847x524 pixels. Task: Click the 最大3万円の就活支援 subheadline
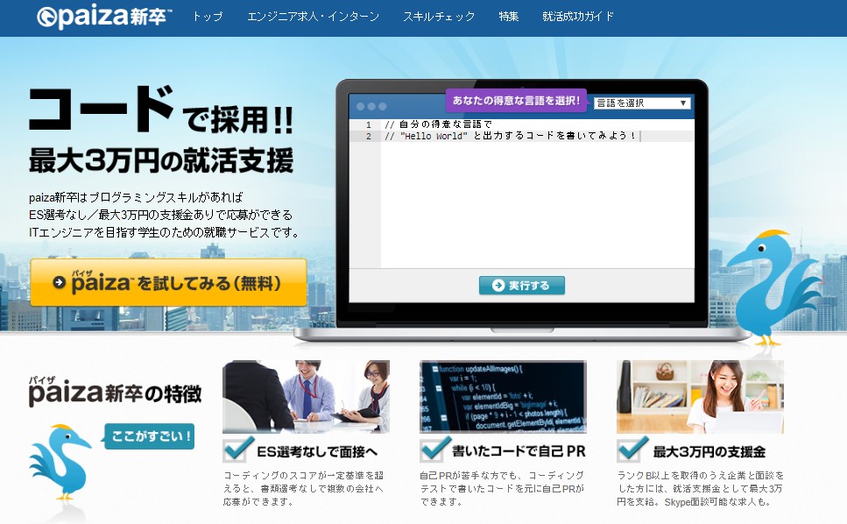tap(161, 160)
